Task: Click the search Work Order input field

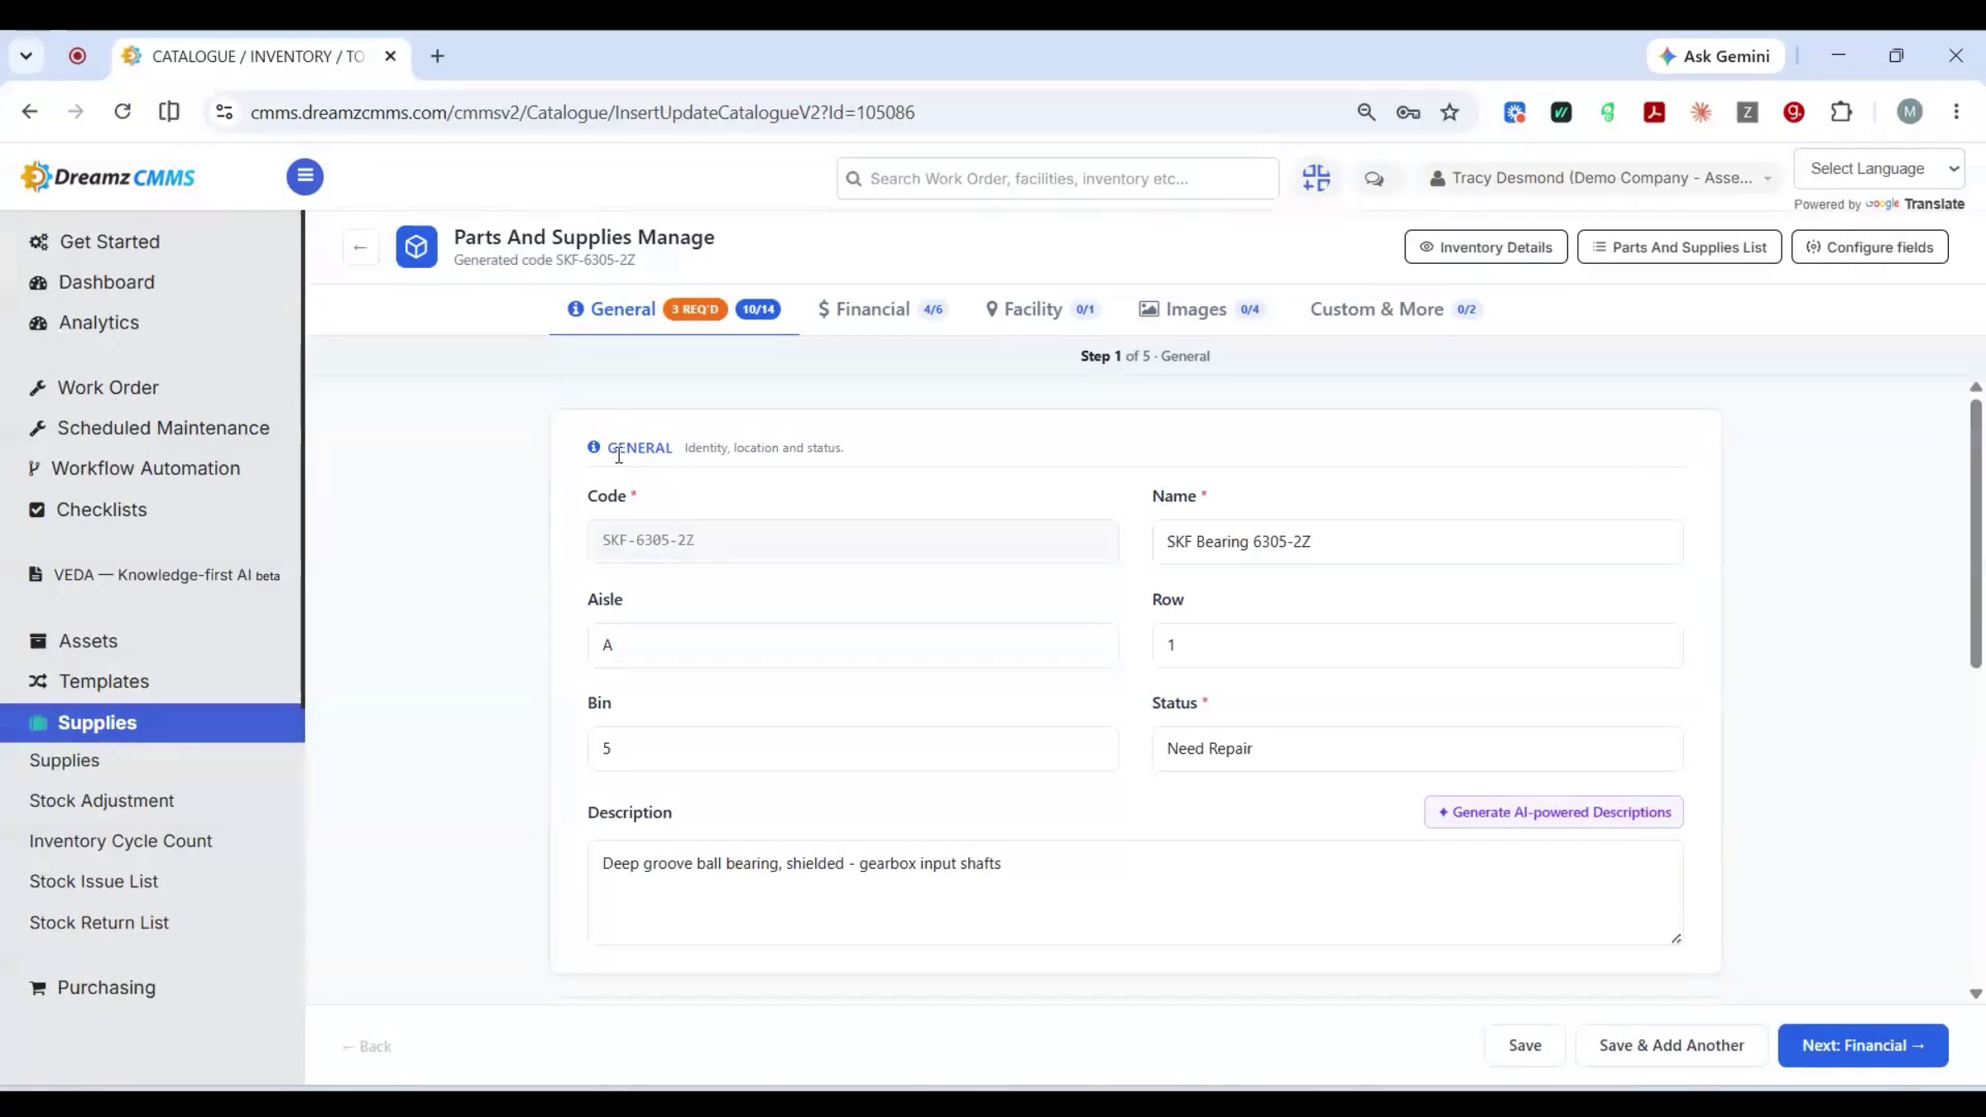Action: pos(1057,179)
